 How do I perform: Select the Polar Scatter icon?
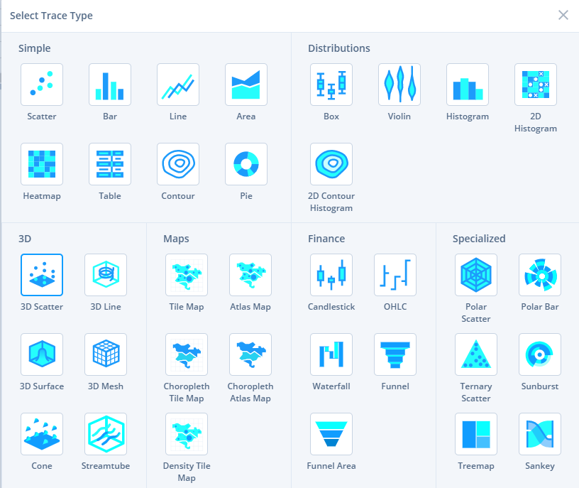pyautogui.click(x=476, y=275)
